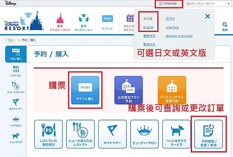Select Thai language link

pyautogui.click(x=172, y=27)
